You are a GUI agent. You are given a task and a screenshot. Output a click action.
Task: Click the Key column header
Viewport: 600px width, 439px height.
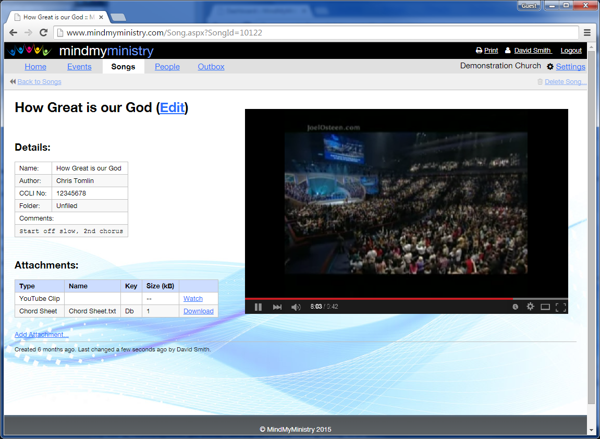(131, 286)
